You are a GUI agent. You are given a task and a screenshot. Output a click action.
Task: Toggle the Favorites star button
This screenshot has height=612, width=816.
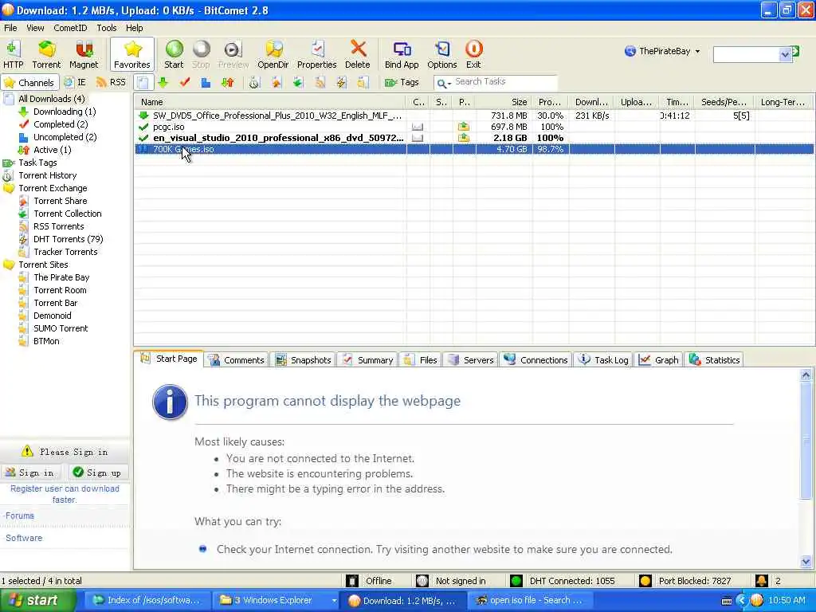132,54
